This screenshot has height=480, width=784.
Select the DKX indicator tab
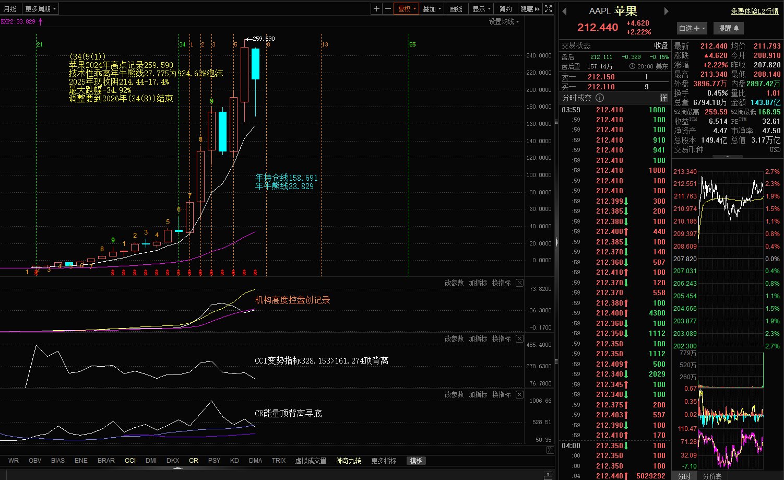point(173,461)
